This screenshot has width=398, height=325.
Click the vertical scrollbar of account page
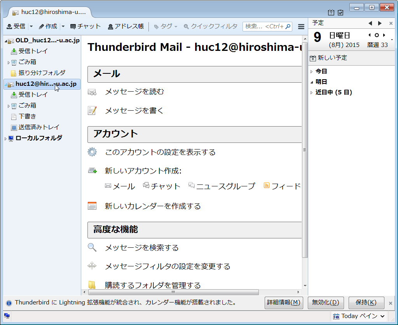click(x=305, y=150)
